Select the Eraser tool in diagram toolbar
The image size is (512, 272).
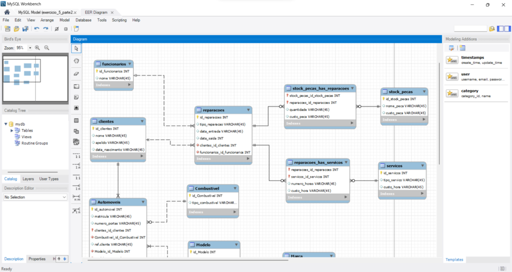pos(77,74)
